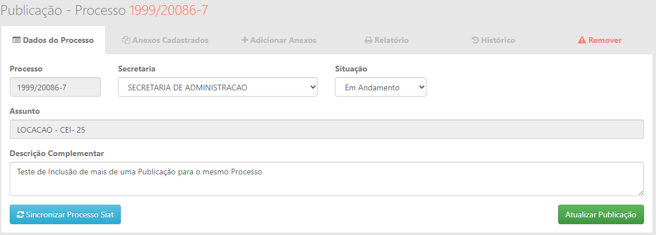Click the plus icon for Adicionar Anexos
The height and width of the screenshot is (235, 656).
245,41
